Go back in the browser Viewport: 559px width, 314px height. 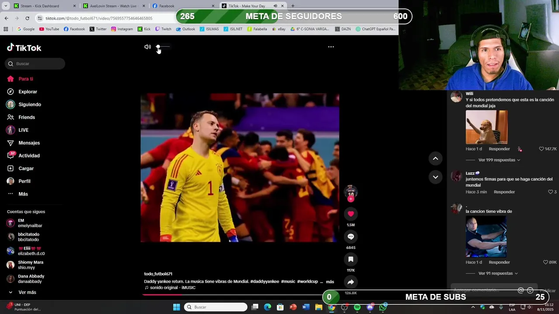(6, 18)
